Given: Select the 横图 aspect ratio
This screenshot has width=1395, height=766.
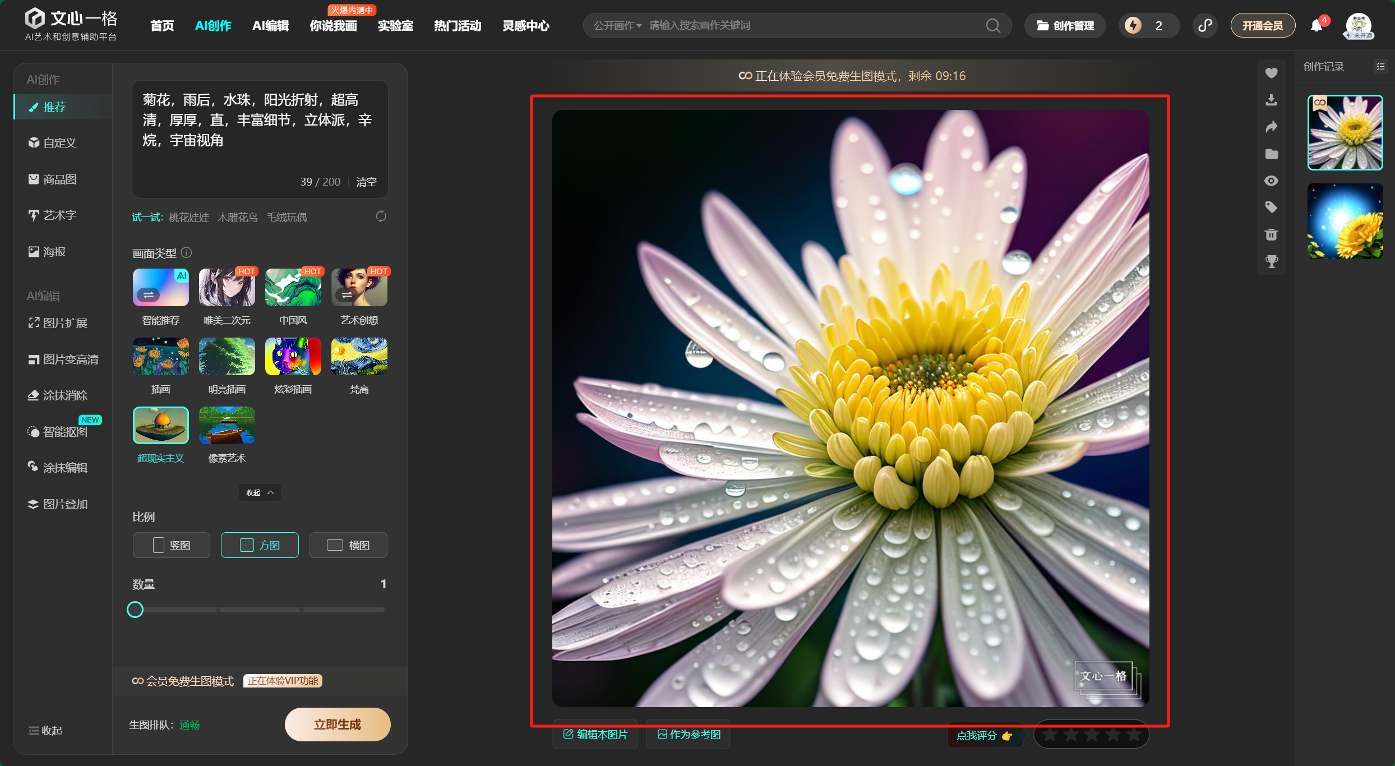Looking at the screenshot, I should [x=348, y=545].
